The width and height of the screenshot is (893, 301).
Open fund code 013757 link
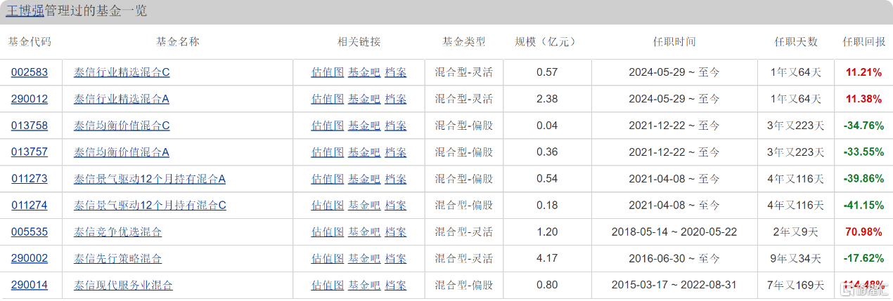pyautogui.click(x=30, y=152)
